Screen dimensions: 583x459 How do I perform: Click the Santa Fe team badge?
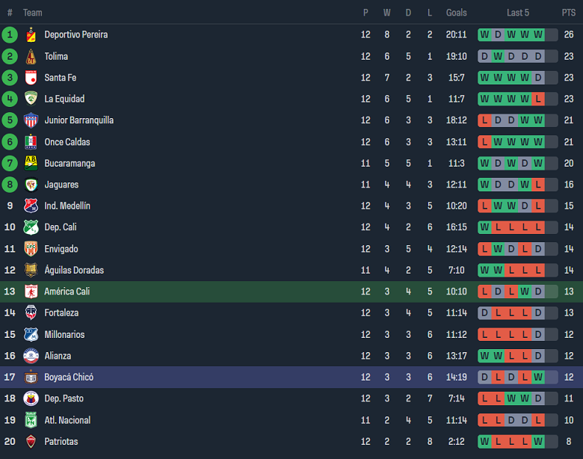coord(31,78)
